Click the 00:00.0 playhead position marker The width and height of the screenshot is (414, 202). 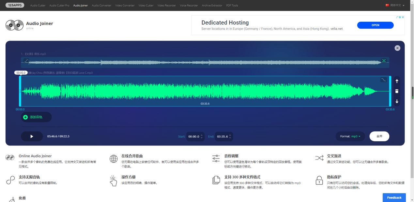[x=21, y=73]
